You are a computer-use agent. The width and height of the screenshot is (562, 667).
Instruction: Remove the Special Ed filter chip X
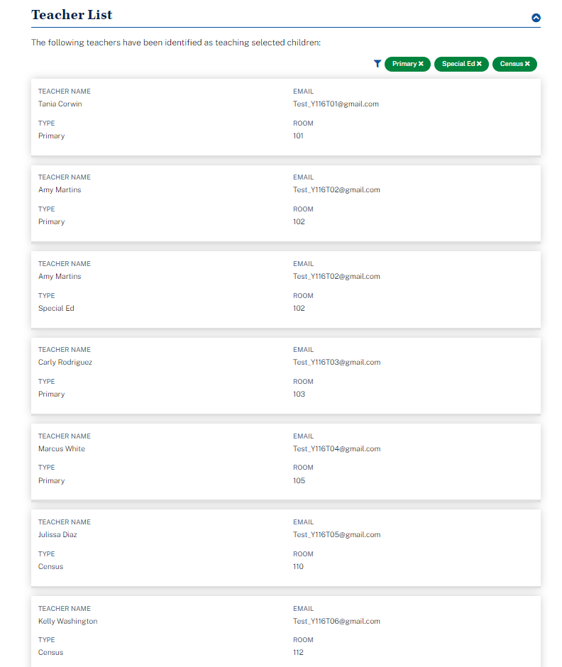479,64
